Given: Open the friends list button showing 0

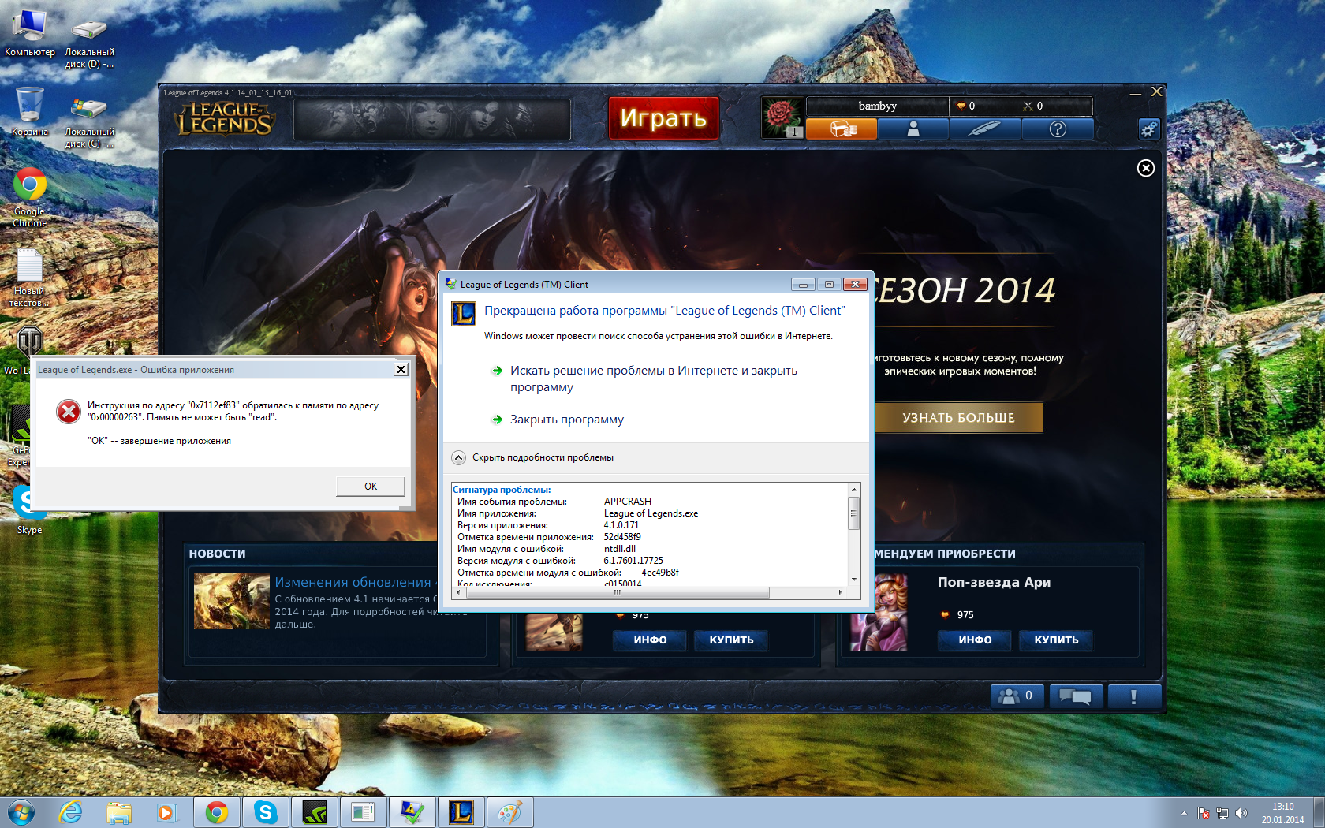Looking at the screenshot, I should pyautogui.click(x=1017, y=696).
